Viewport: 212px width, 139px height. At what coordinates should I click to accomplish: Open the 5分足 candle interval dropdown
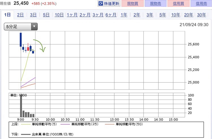21,27
